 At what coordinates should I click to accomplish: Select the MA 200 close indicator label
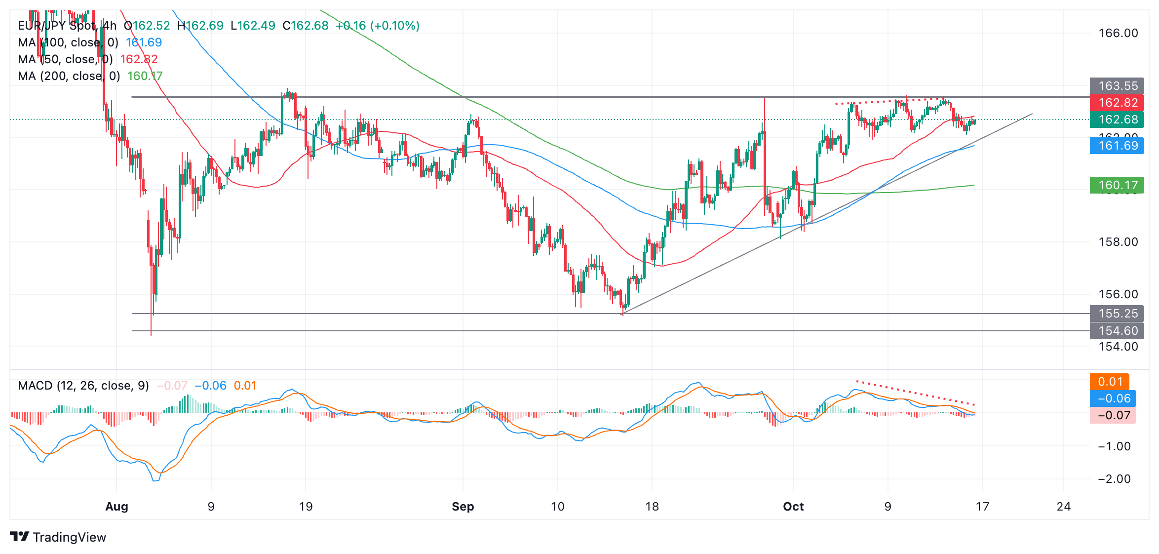coord(69,76)
